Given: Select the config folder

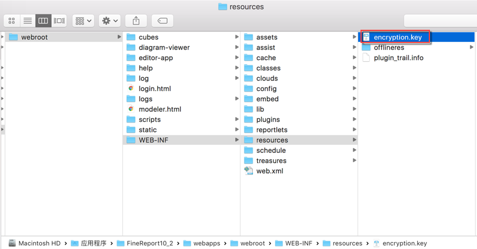Looking at the screenshot, I should [x=299, y=89].
